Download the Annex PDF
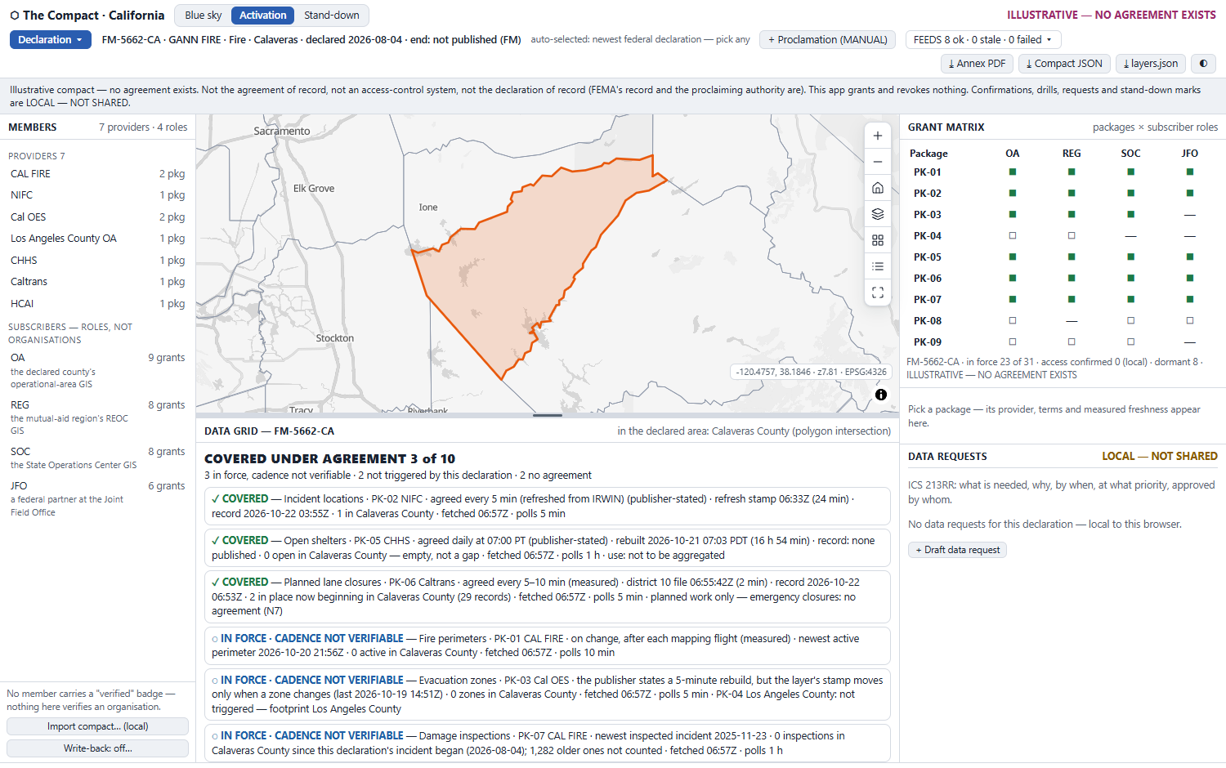 (977, 64)
